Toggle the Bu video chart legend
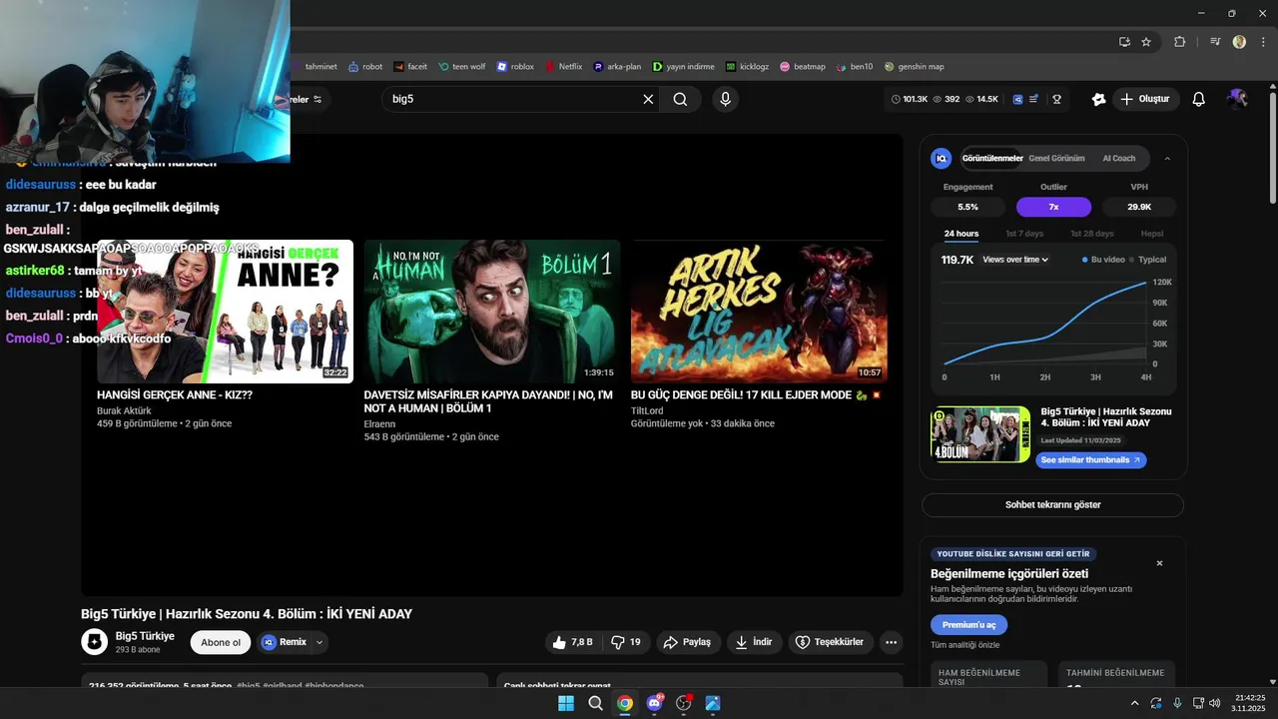Image resolution: width=1278 pixels, height=719 pixels. (1102, 260)
